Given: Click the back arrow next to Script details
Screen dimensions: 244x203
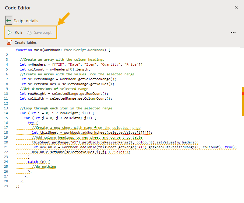Looking at the screenshot, I should point(9,20).
